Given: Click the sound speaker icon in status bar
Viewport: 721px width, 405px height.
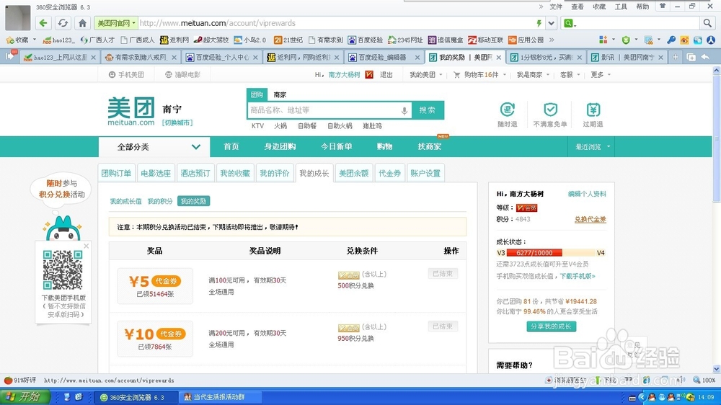Looking at the screenshot, I should point(681,380).
